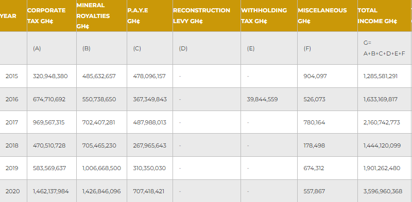The image size is (412, 202).
Task: Click the WITHHOLDING TAX GH¢ header
Action: 269,16
